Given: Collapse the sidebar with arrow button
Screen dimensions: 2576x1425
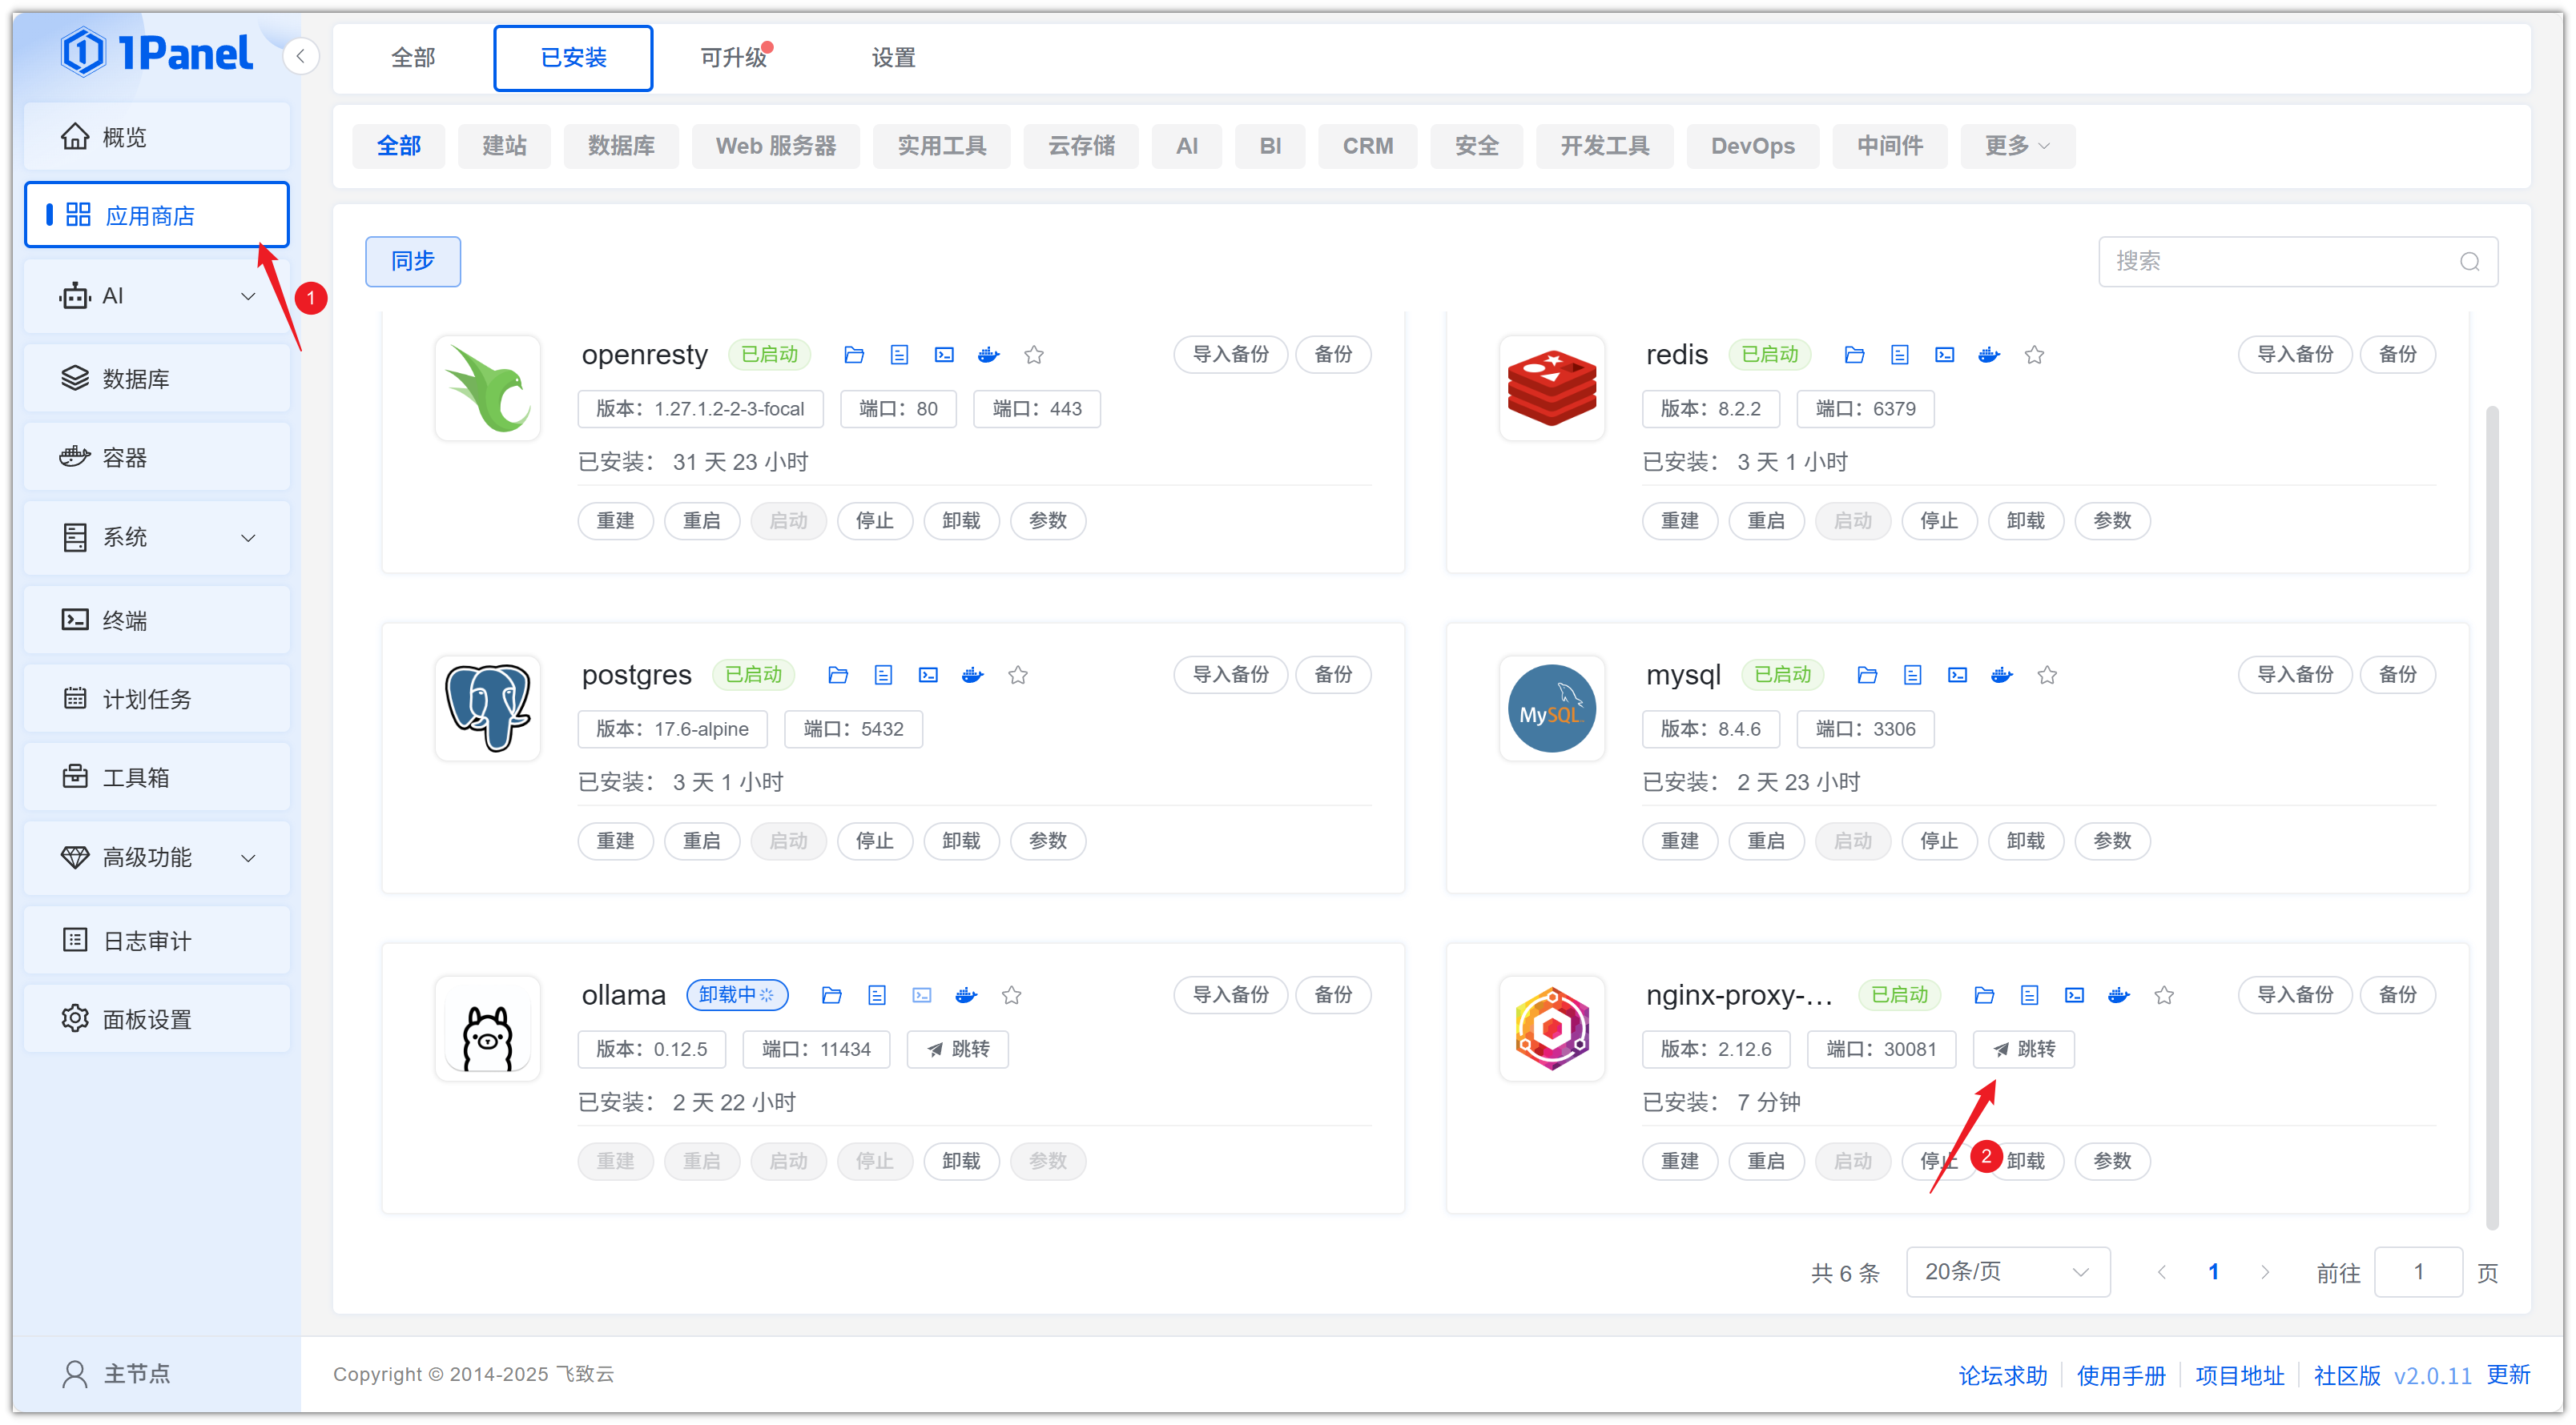Looking at the screenshot, I should point(300,56).
